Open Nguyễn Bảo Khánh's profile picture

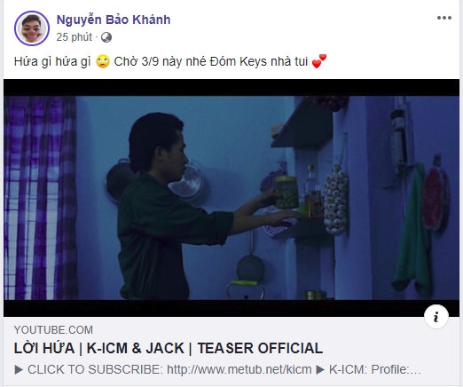click(32, 28)
